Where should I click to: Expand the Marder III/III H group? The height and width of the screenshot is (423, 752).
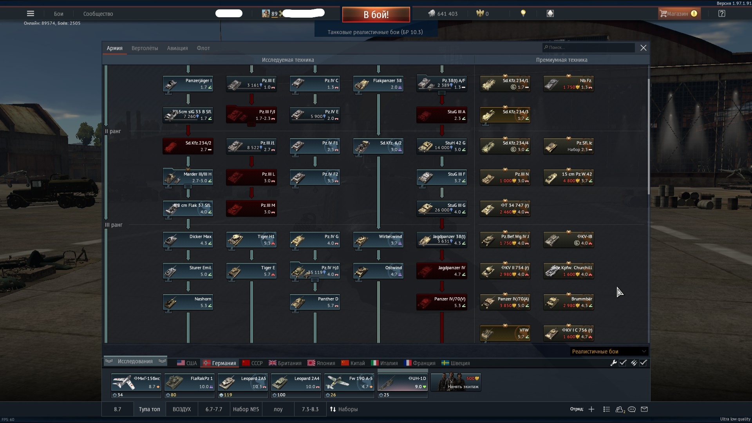coord(188,187)
